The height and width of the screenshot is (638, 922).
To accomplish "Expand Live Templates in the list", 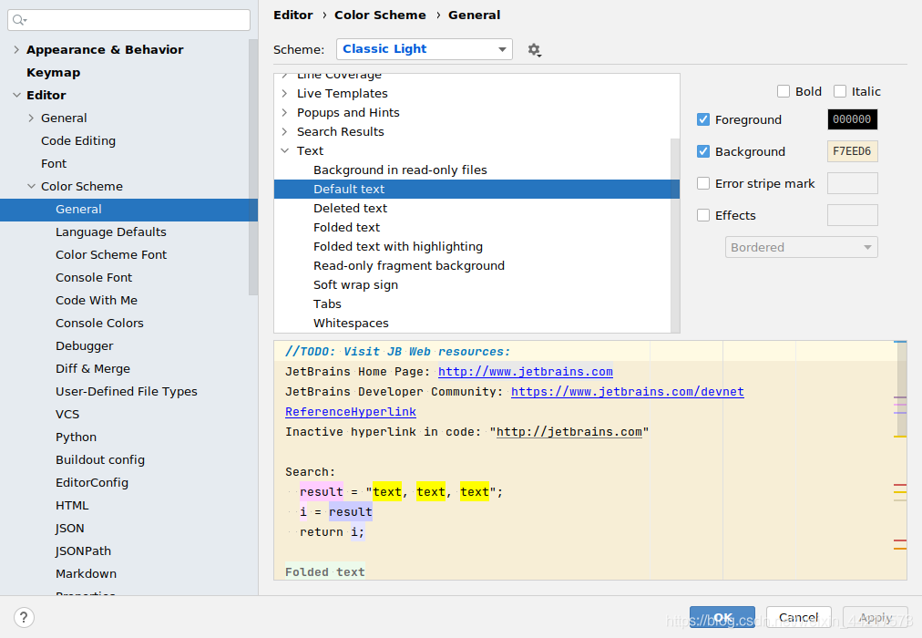I will [284, 94].
